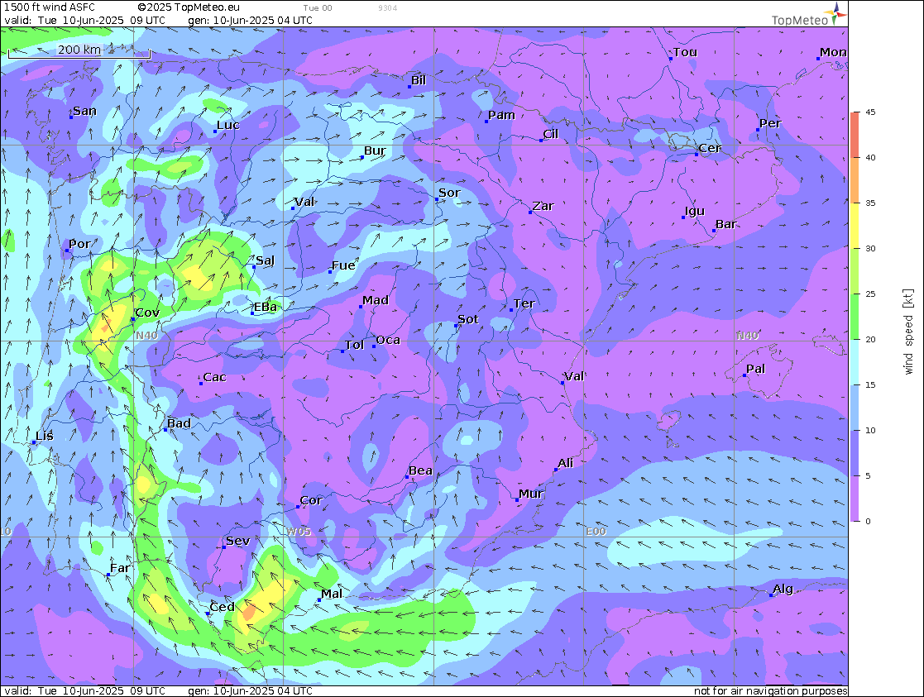Click the Pam city marker
This screenshot has height=697, width=924.
click(486, 122)
